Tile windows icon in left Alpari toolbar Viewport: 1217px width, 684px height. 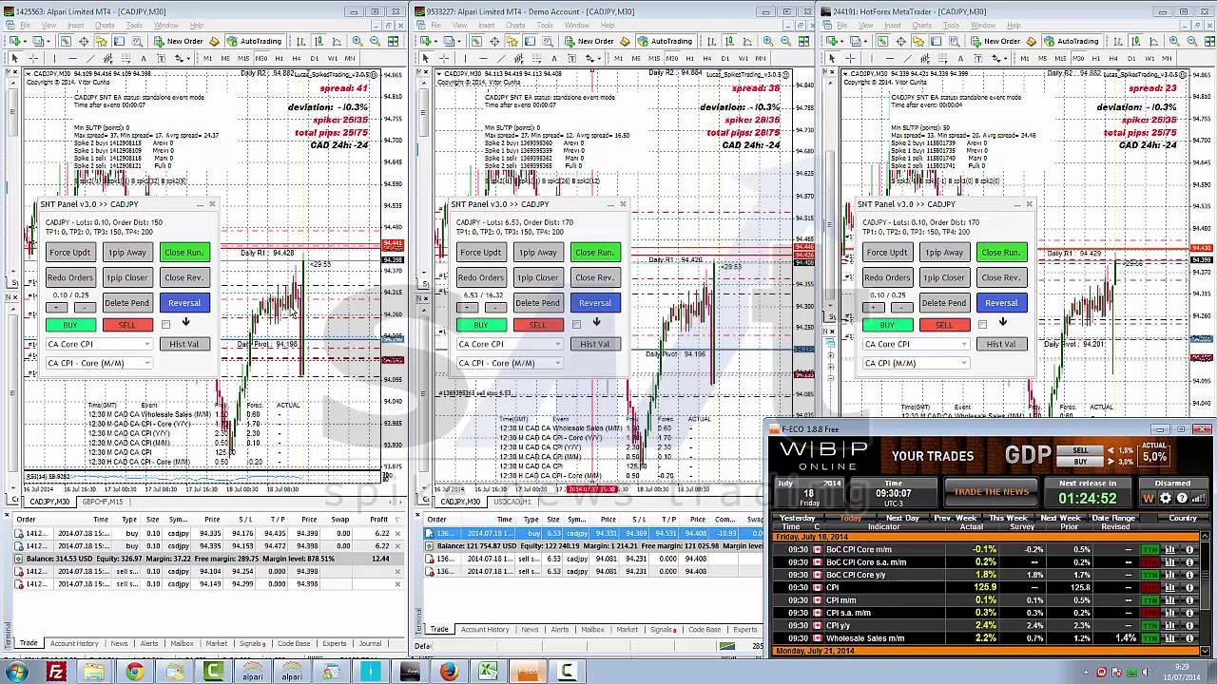pyautogui.click(x=393, y=41)
